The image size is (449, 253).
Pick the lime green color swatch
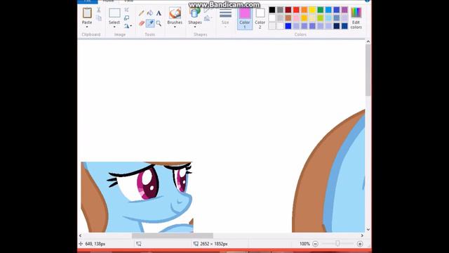pos(320,18)
